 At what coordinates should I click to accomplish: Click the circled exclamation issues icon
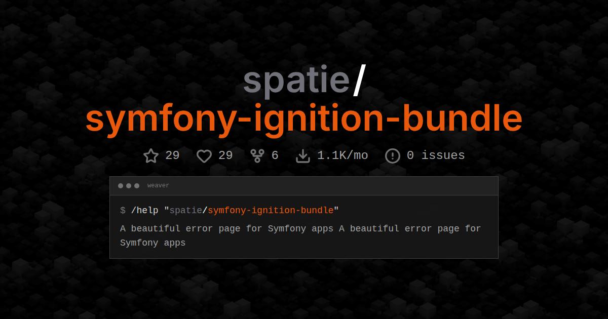pyautogui.click(x=392, y=155)
